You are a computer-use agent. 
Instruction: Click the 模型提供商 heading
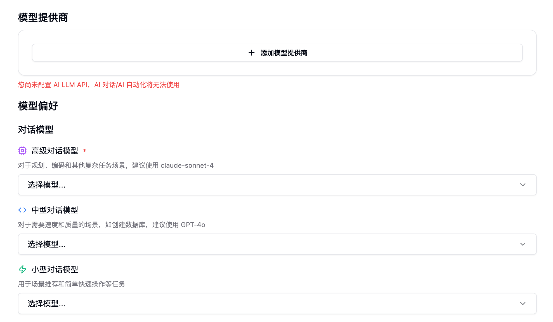tap(43, 17)
